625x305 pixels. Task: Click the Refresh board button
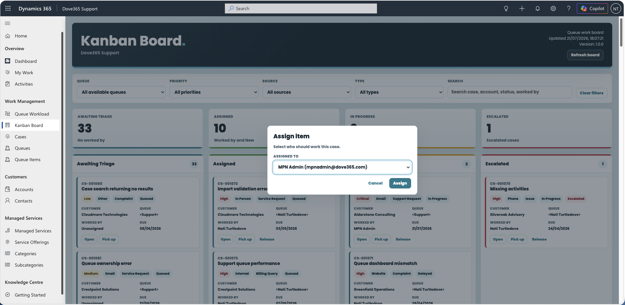click(x=585, y=55)
